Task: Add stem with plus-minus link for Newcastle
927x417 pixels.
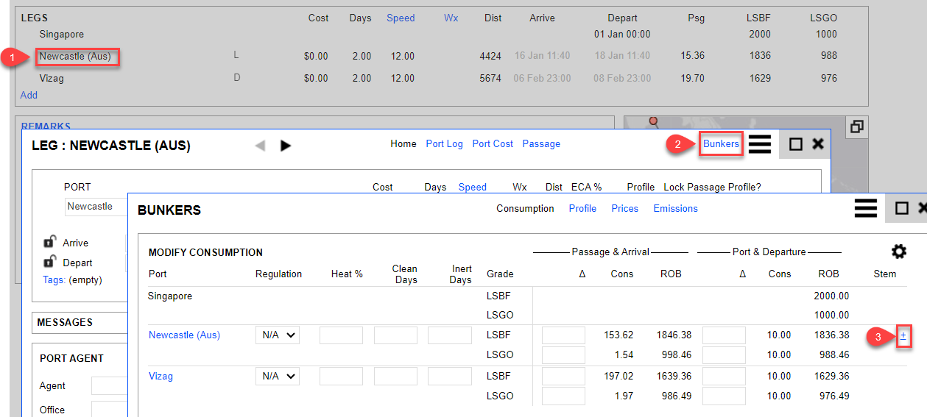Action: [903, 335]
